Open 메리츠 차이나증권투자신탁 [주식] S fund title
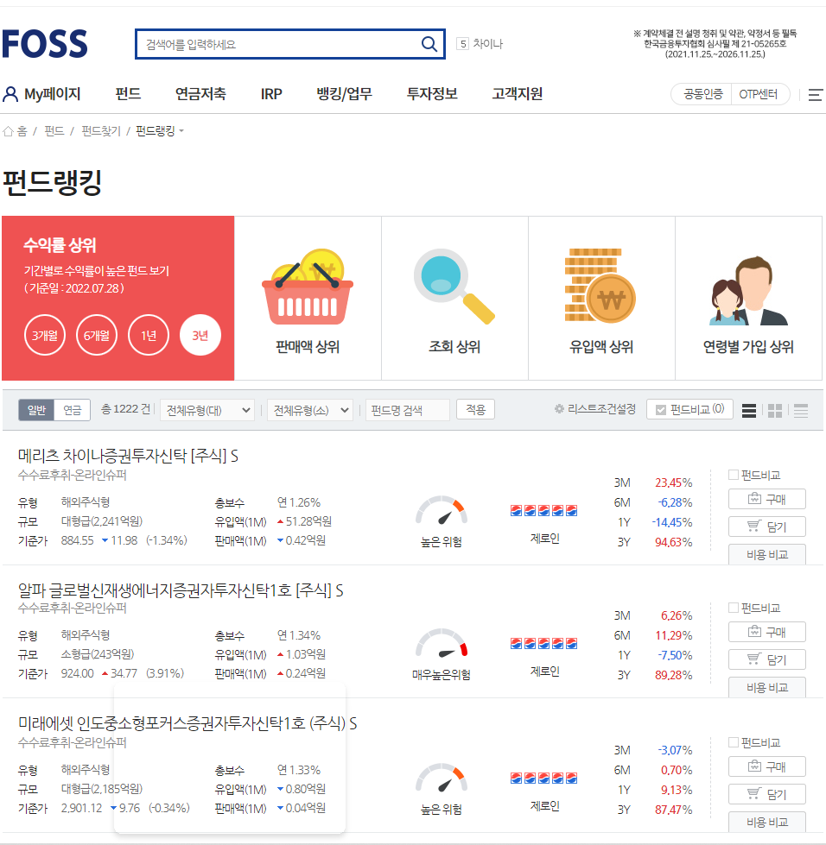Image resolution: width=826 pixels, height=845 pixels. pos(128,456)
